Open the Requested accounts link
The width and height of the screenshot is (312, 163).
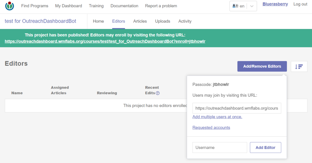pyautogui.click(x=211, y=127)
